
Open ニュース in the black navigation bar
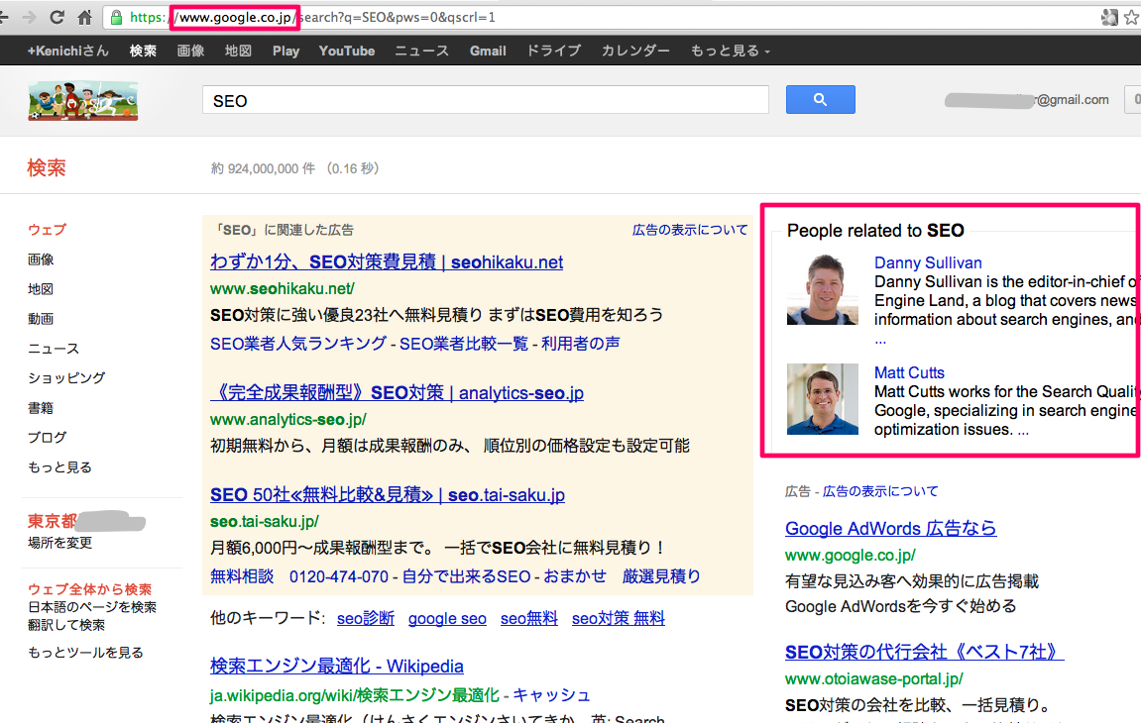click(x=422, y=51)
